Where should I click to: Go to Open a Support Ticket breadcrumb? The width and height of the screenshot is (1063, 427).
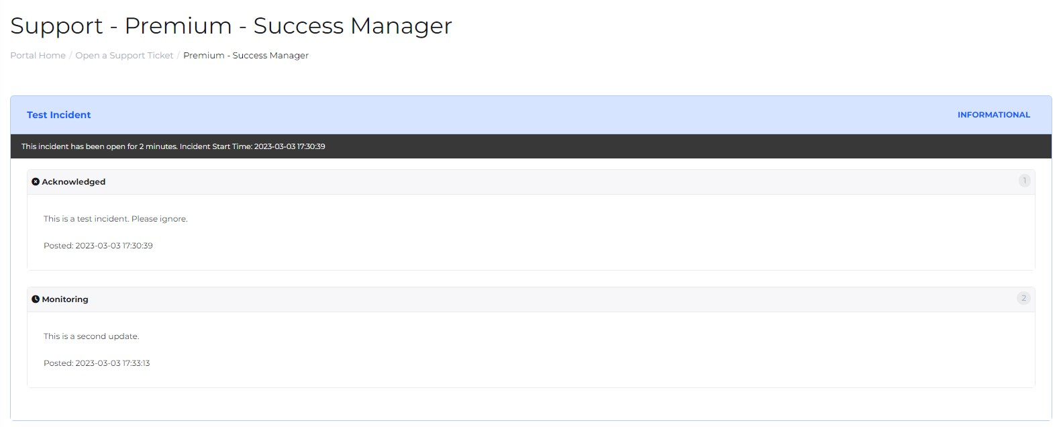[x=124, y=56]
